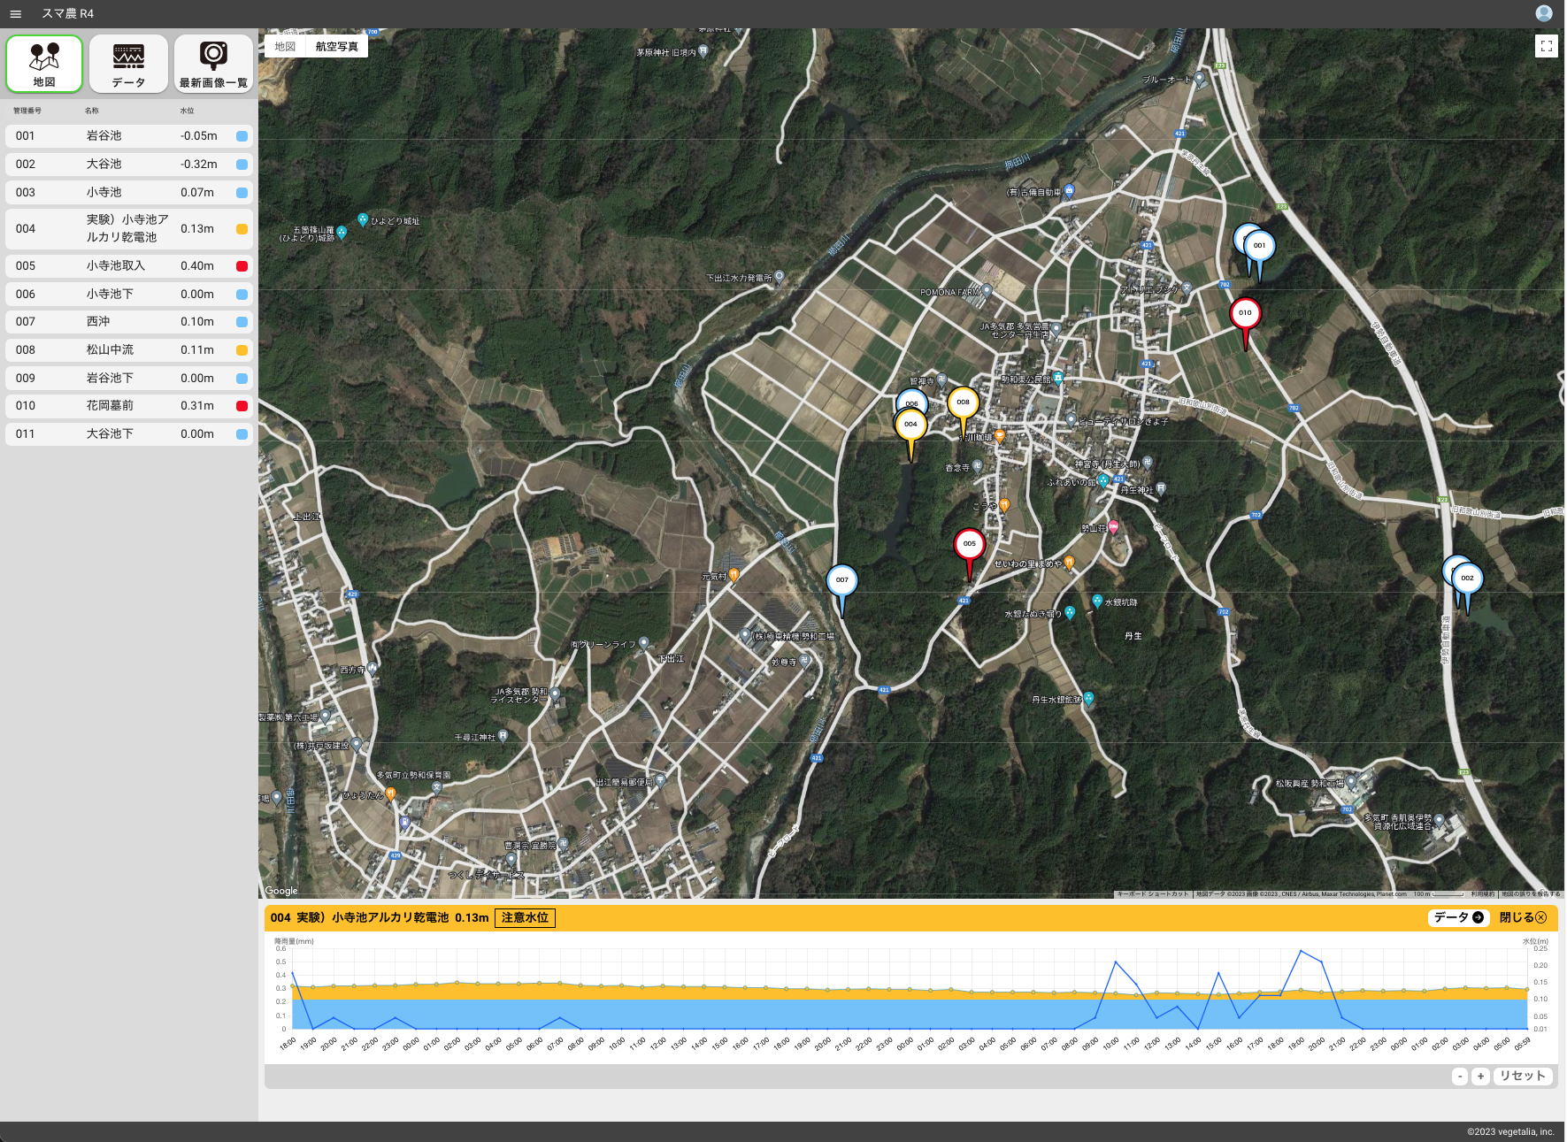Image resolution: width=1567 pixels, height=1142 pixels.
Task: Open the hamburger menu
Action: click(15, 14)
